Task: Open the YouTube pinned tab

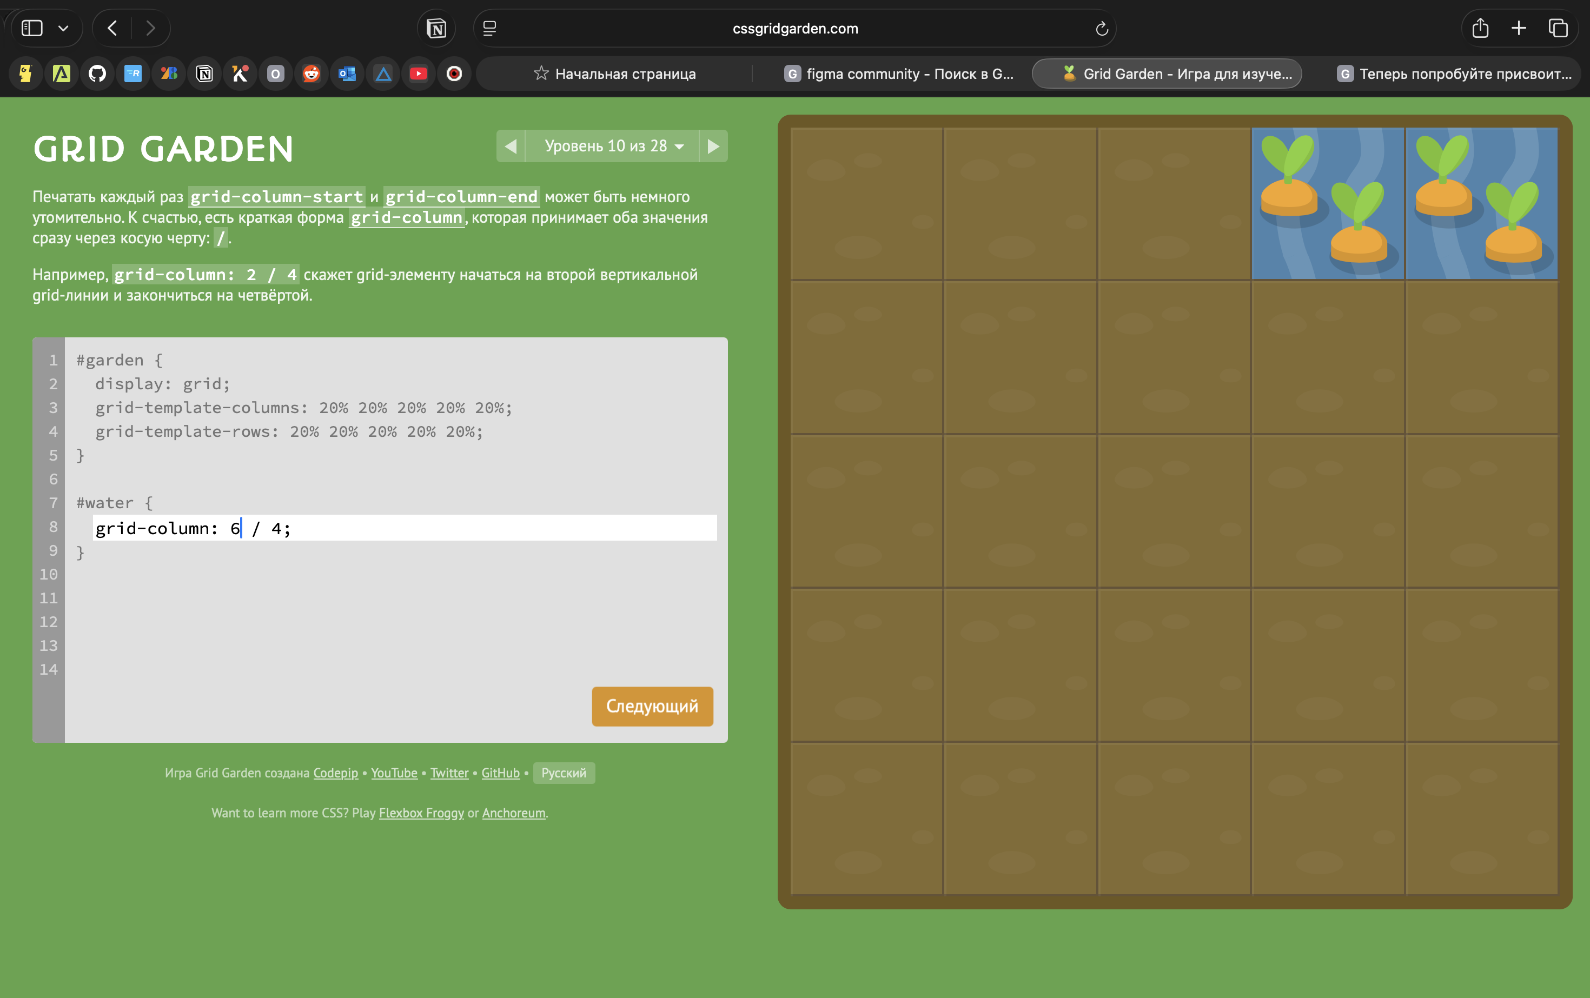Action: click(x=418, y=74)
